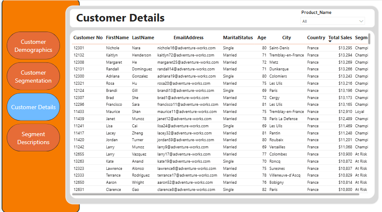
Task: Click email kate19@adventure-works.com
Action: (x=184, y=161)
